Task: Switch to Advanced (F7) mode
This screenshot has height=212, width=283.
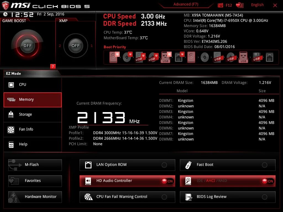Action: [186, 4]
